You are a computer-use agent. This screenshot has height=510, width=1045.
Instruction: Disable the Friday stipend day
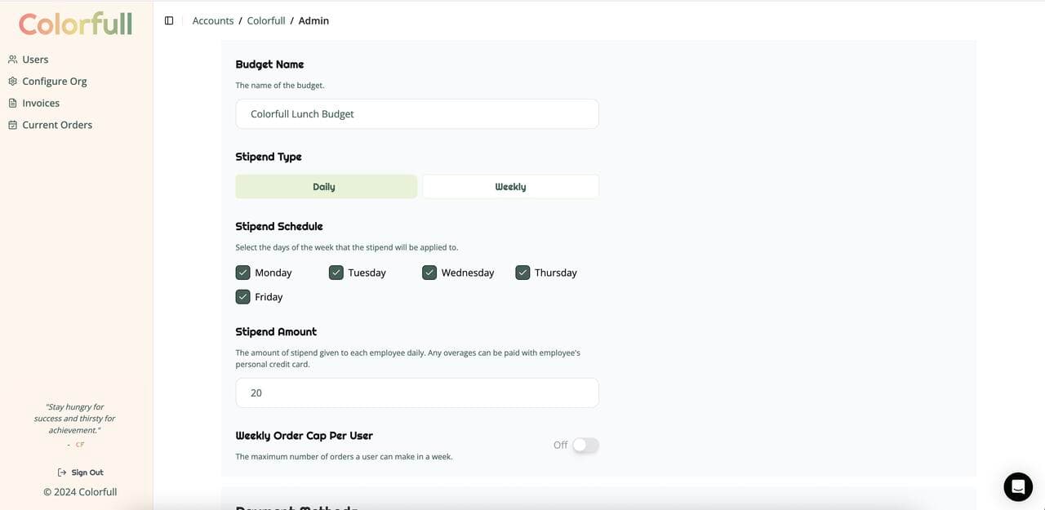pos(242,296)
